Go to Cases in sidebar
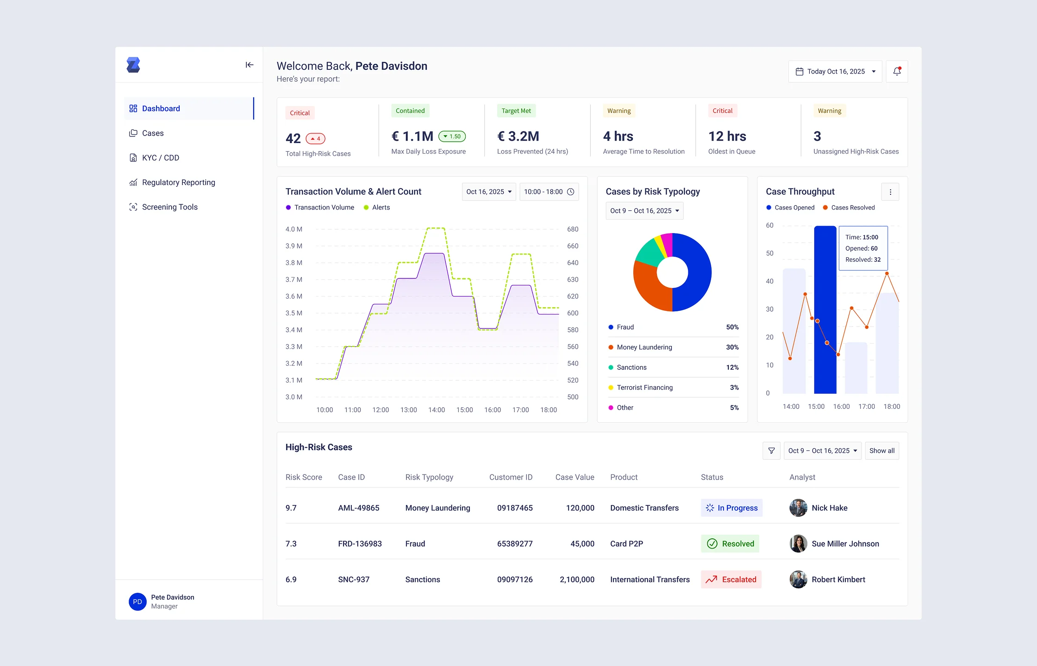The height and width of the screenshot is (666, 1037). 152,133
